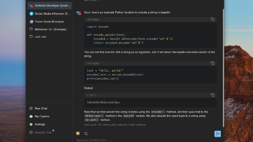253x142 pixels.
Task: Click the 'import base64' code line
Action: pyautogui.click(x=98, y=27)
